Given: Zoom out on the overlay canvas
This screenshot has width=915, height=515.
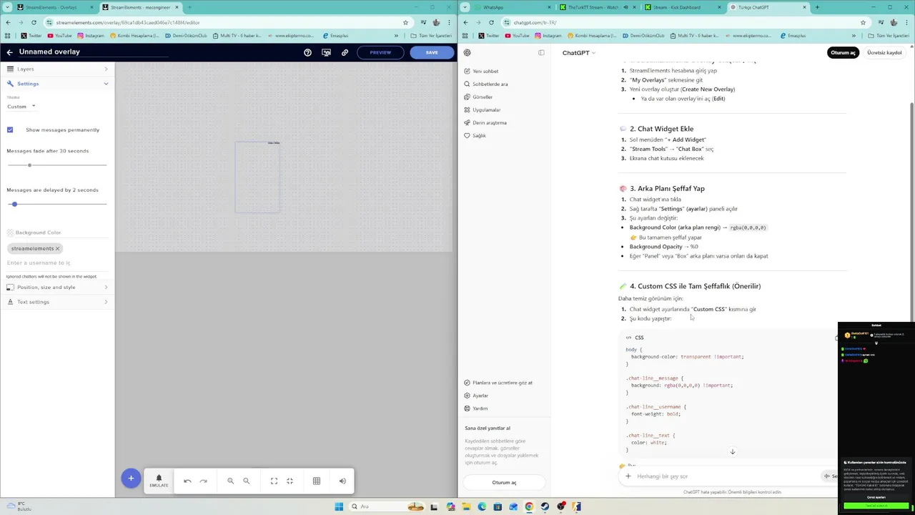Looking at the screenshot, I should [247, 481].
